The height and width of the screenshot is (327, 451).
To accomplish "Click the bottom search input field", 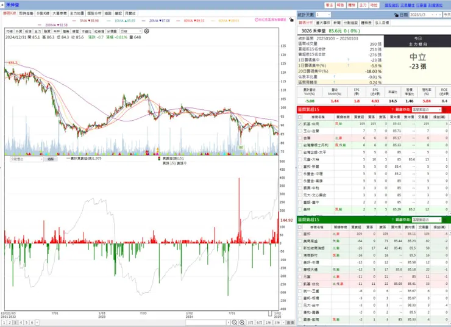I will 205,322.
